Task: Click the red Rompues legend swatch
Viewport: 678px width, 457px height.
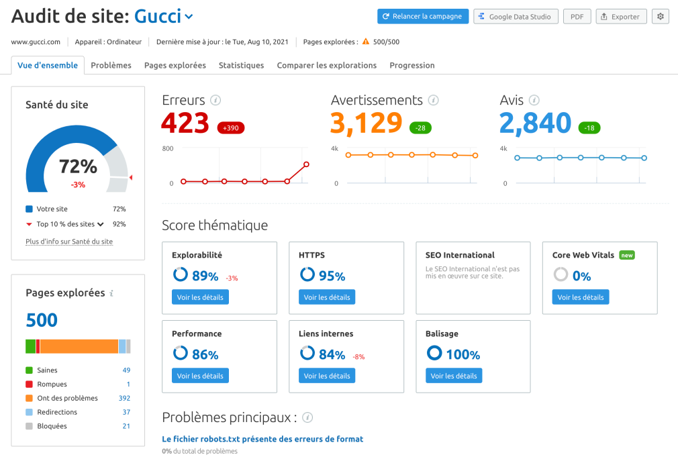Action: coord(30,384)
